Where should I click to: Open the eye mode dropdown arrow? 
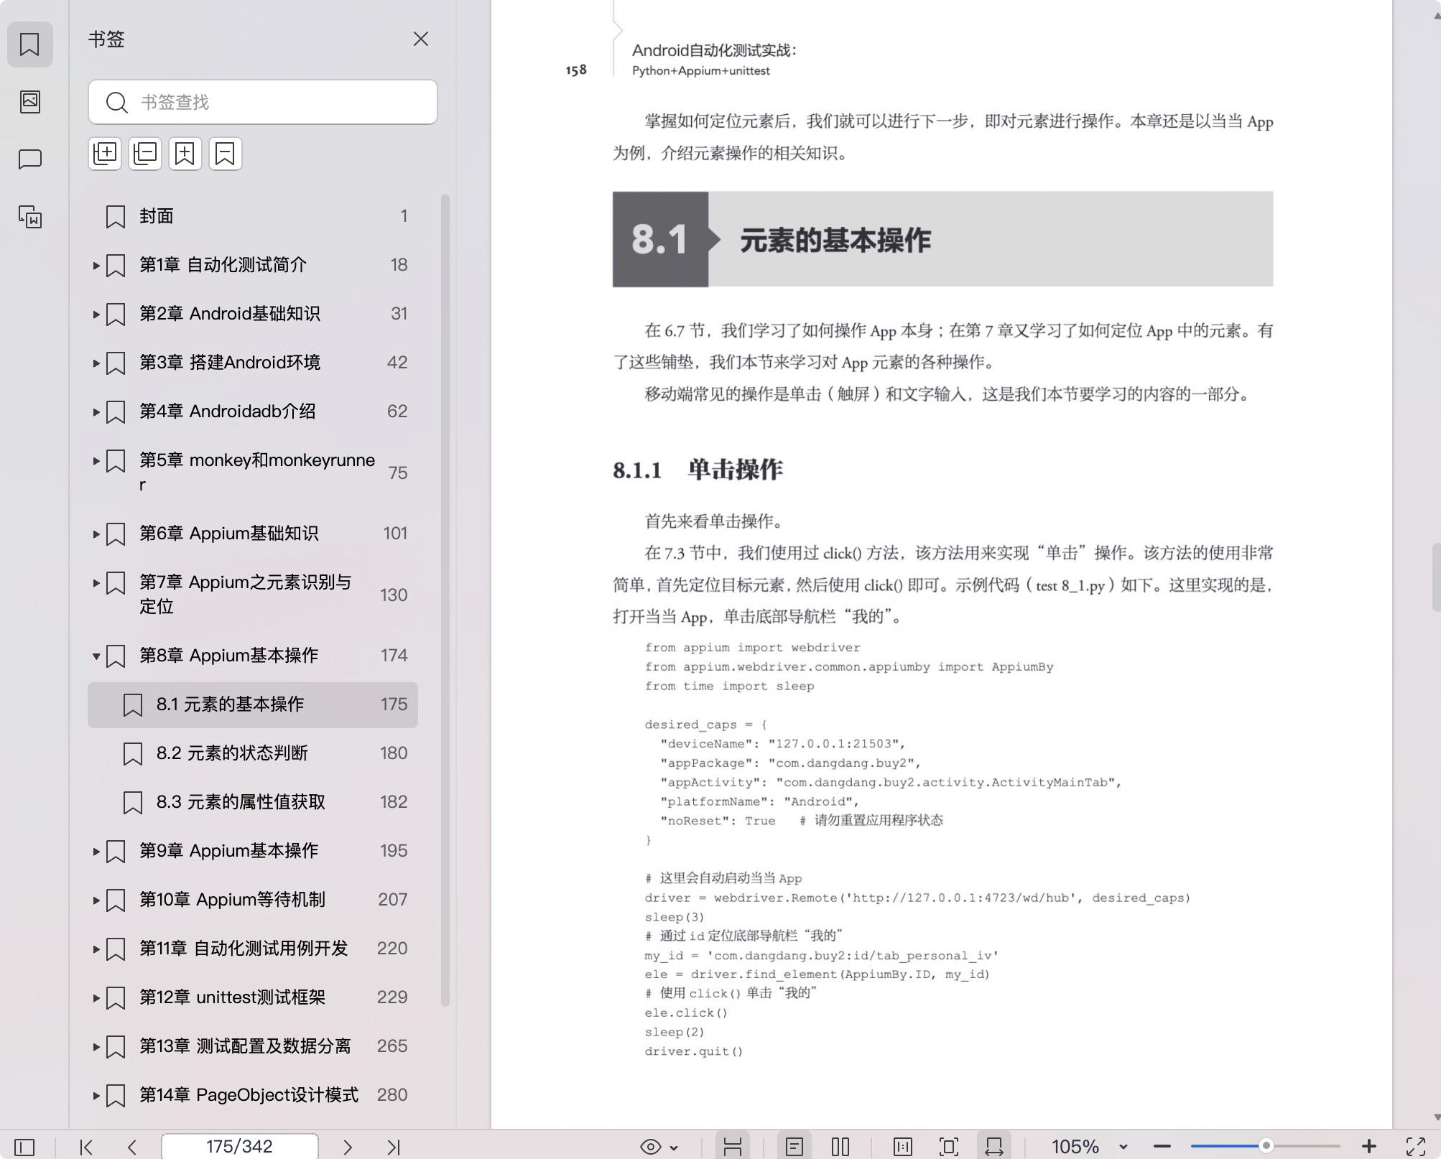click(x=674, y=1148)
